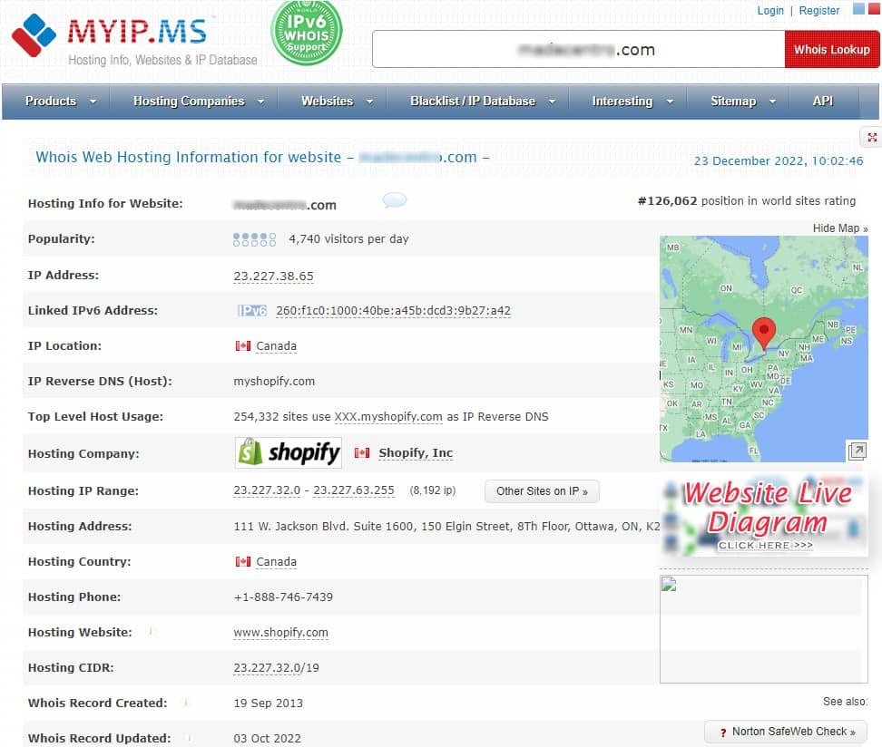Open the map in a new window icon
The image size is (882, 747).
pos(857,451)
